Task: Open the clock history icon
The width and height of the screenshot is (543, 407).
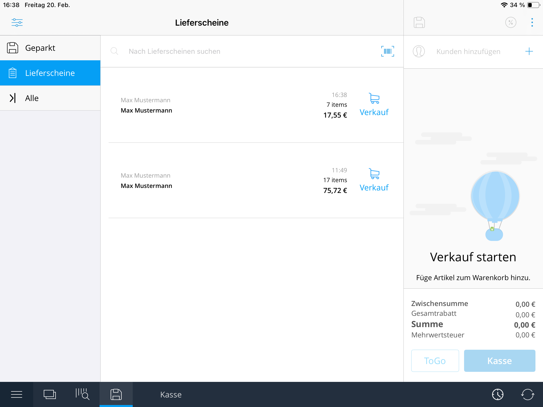Action: 497,394
